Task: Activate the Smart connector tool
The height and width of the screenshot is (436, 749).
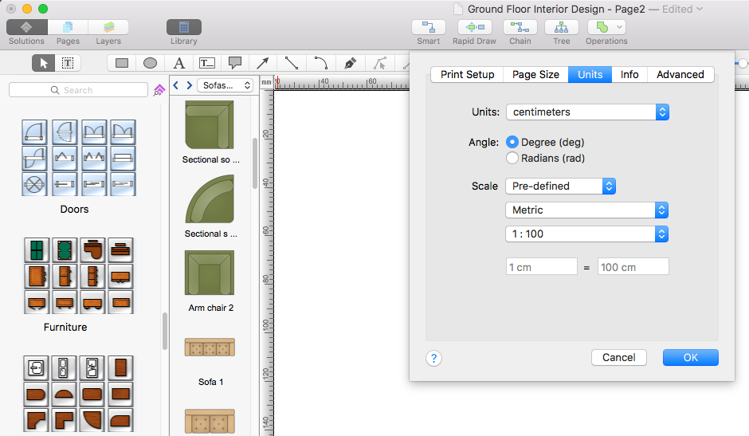Action: point(428,28)
